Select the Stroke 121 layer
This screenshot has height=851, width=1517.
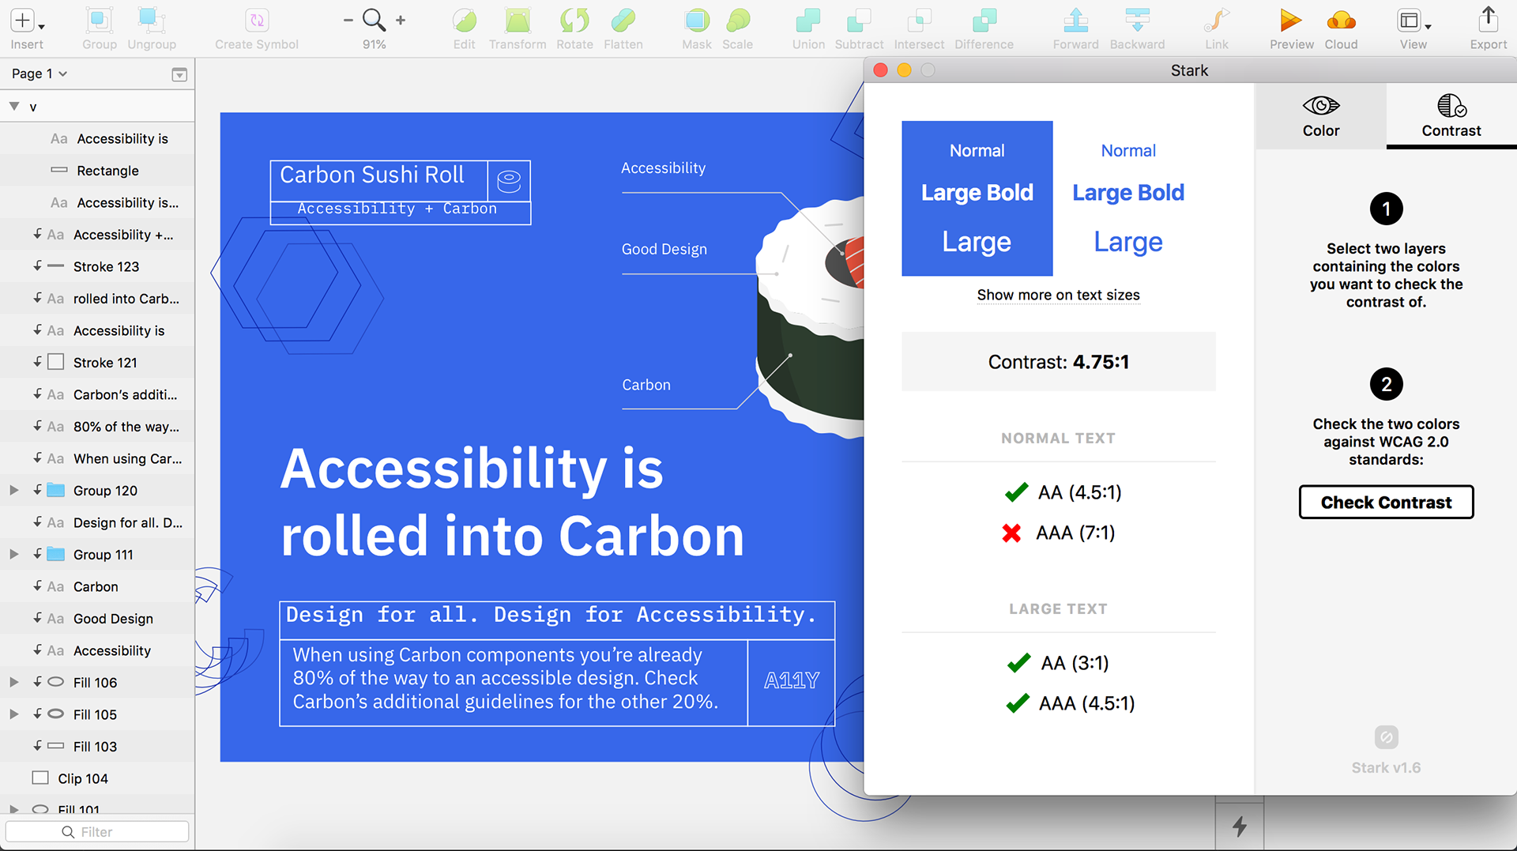pos(97,362)
